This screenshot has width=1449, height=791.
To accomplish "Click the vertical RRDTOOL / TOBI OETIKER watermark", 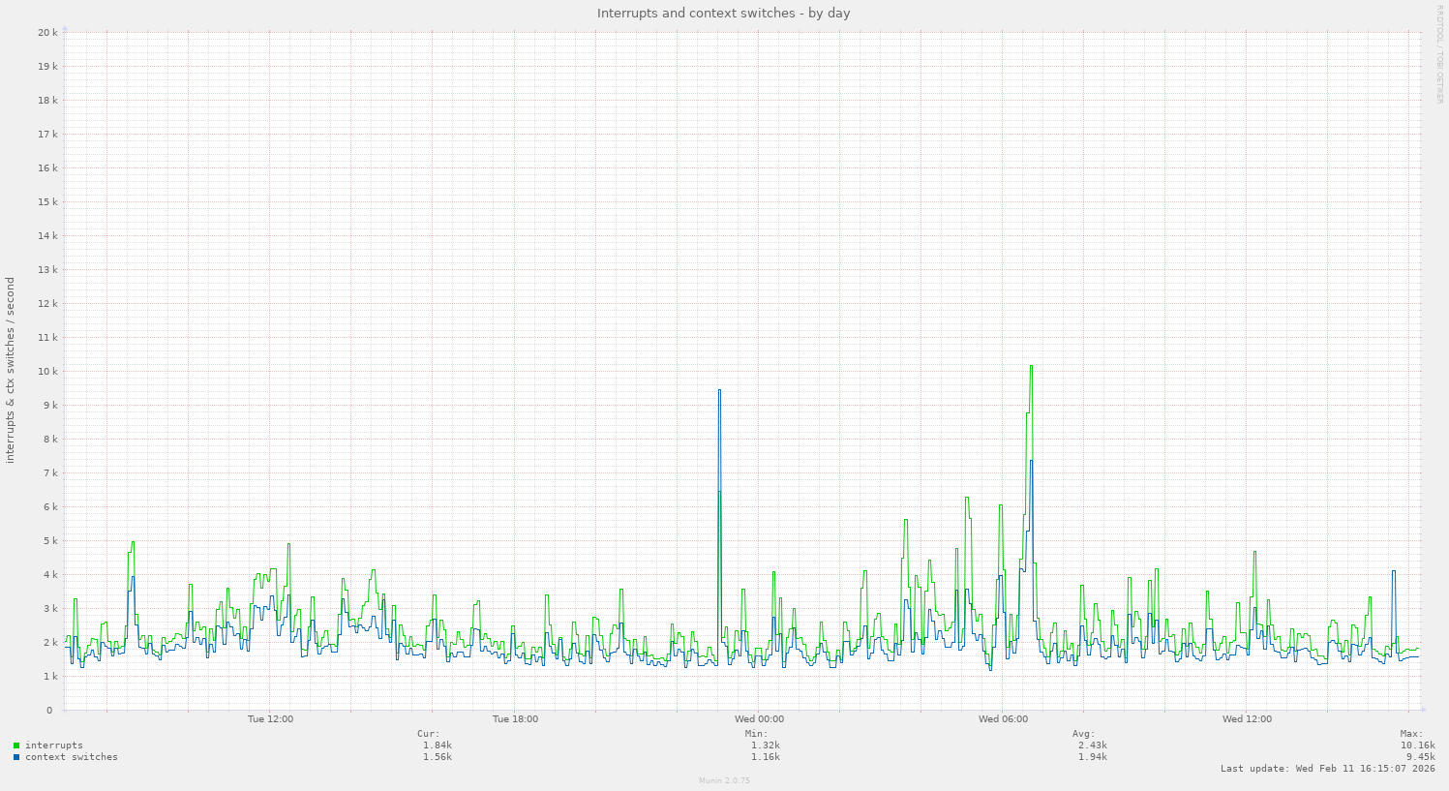I will pyautogui.click(x=1439, y=54).
